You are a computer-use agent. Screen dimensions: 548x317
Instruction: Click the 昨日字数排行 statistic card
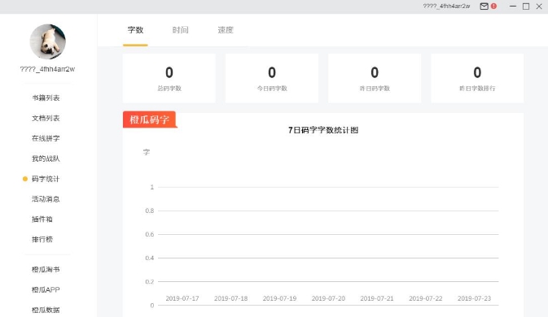point(477,78)
